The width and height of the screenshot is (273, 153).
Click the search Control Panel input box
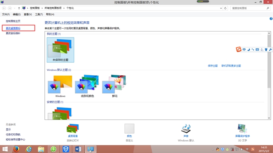click(248, 8)
